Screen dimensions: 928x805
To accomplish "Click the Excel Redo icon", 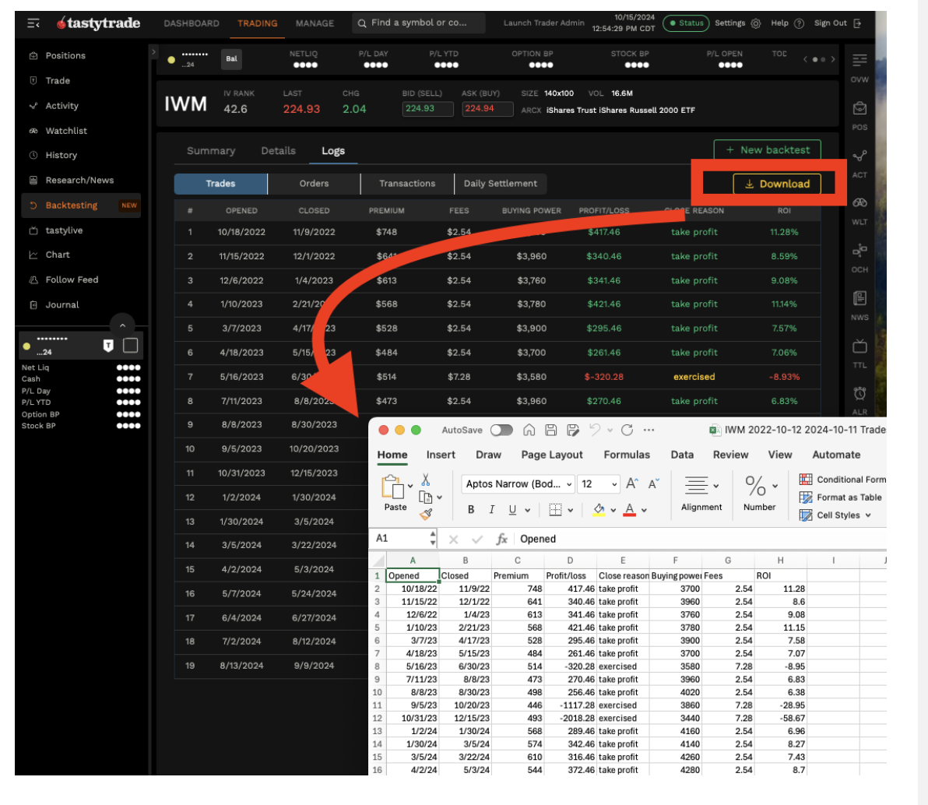I will [x=627, y=431].
